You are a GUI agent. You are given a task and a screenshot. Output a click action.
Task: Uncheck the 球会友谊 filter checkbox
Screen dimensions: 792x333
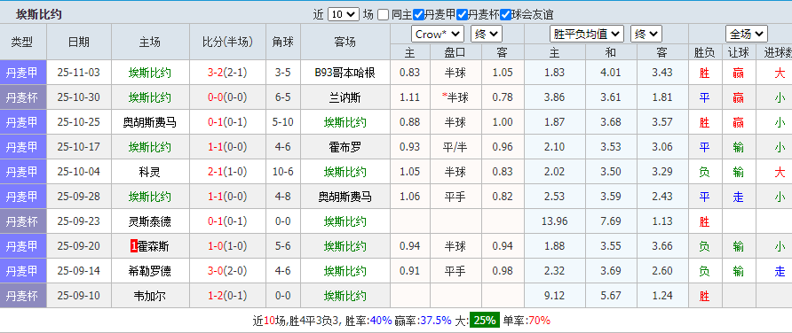(504, 14)
